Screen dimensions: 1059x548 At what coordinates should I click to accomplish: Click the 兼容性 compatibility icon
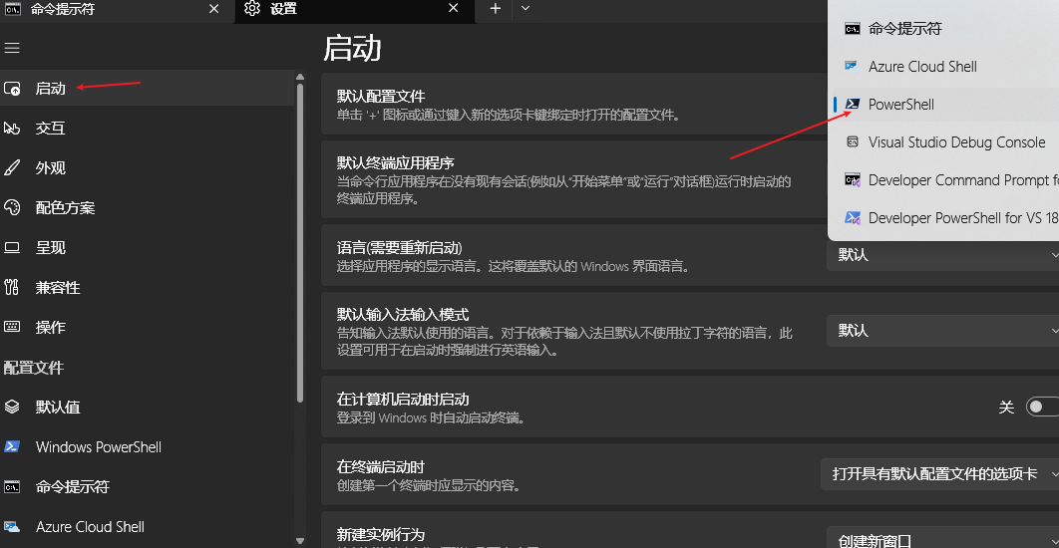pos(12,288)
